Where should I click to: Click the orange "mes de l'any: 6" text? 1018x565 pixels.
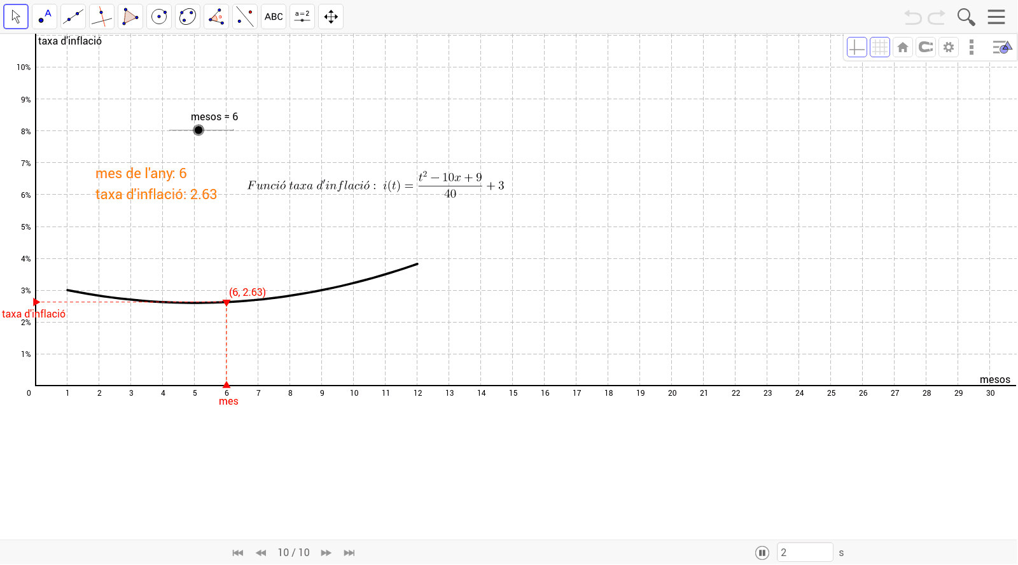pyautogui.click(x=141, y=173)
